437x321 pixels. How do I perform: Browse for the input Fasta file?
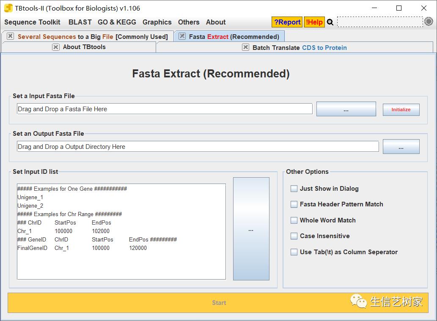click(x=346, y=109)
